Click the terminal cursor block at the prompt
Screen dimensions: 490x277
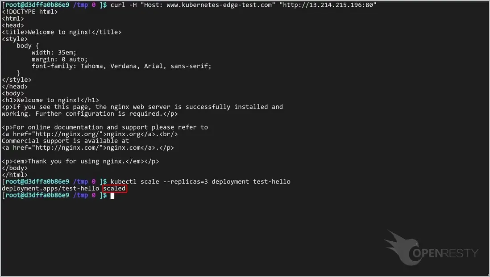pos(112,196)
